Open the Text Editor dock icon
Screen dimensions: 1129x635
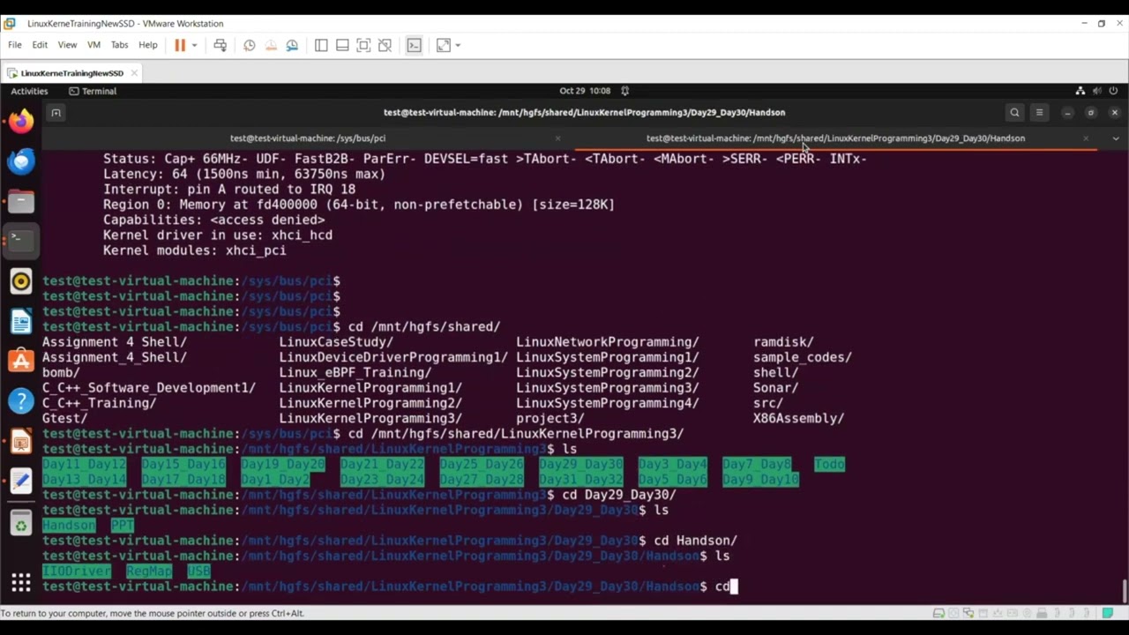click(x=21, y=482)
